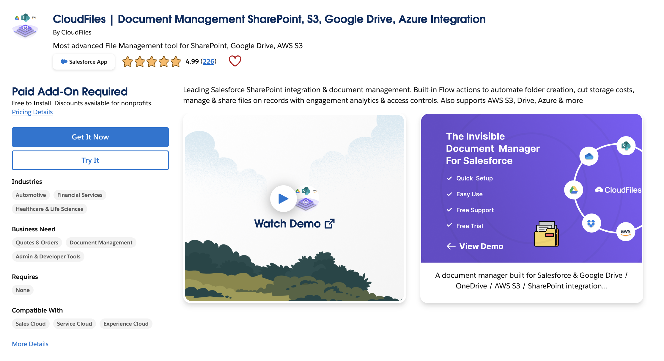Favorite the app with the heart icon

pos(235,61)
